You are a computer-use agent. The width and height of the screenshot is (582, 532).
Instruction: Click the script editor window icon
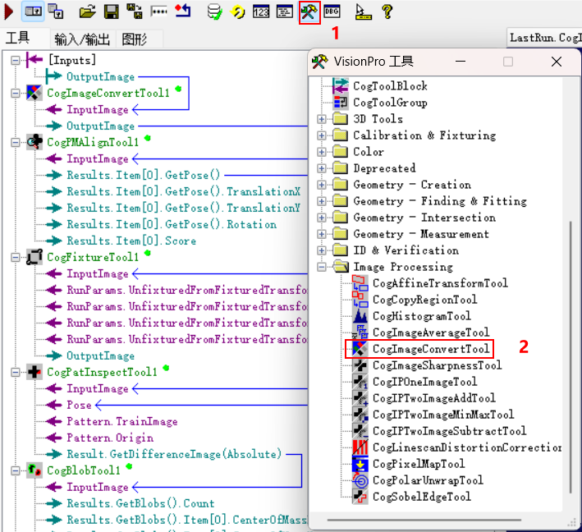[285, 11]
